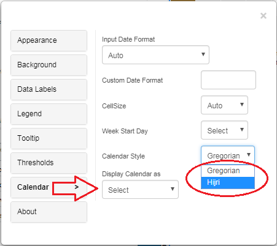Collapse the Calendar Style dropdown
This screenshot has height=246, width=277.
(x=228, y=155)
